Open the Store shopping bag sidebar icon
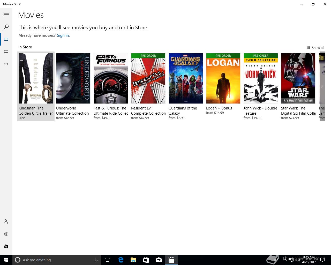Viewport: 331px width, 265px height. pos(6,246)
